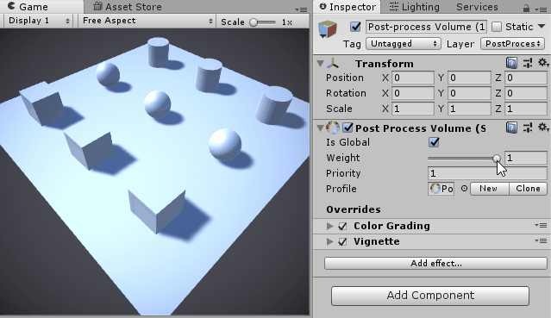Expand the Color Grading override
This screenshot has width=551, height=318.
pos(329,226)
